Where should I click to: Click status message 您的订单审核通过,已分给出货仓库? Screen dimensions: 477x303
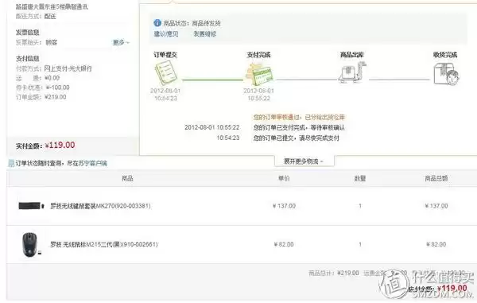point(299,117)
